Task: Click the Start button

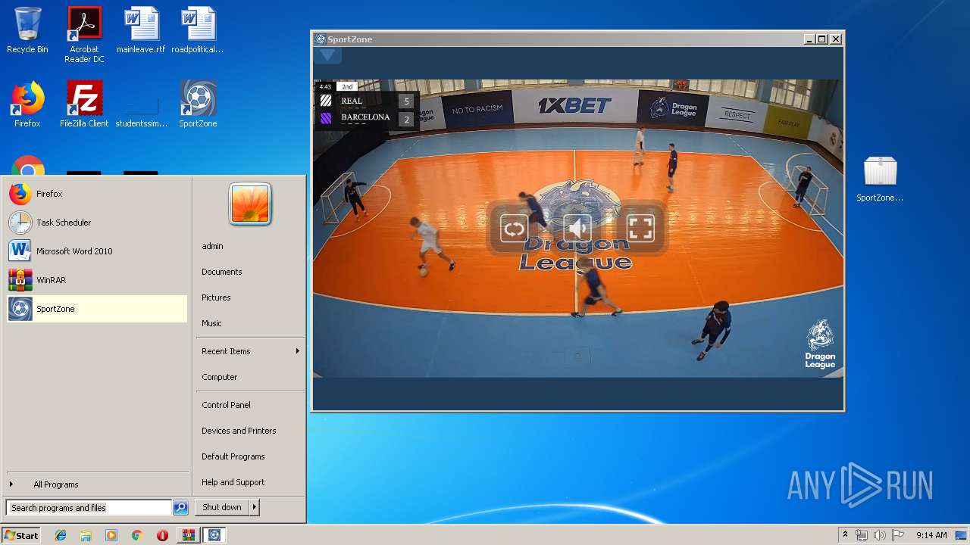Action: coord(21,535)
